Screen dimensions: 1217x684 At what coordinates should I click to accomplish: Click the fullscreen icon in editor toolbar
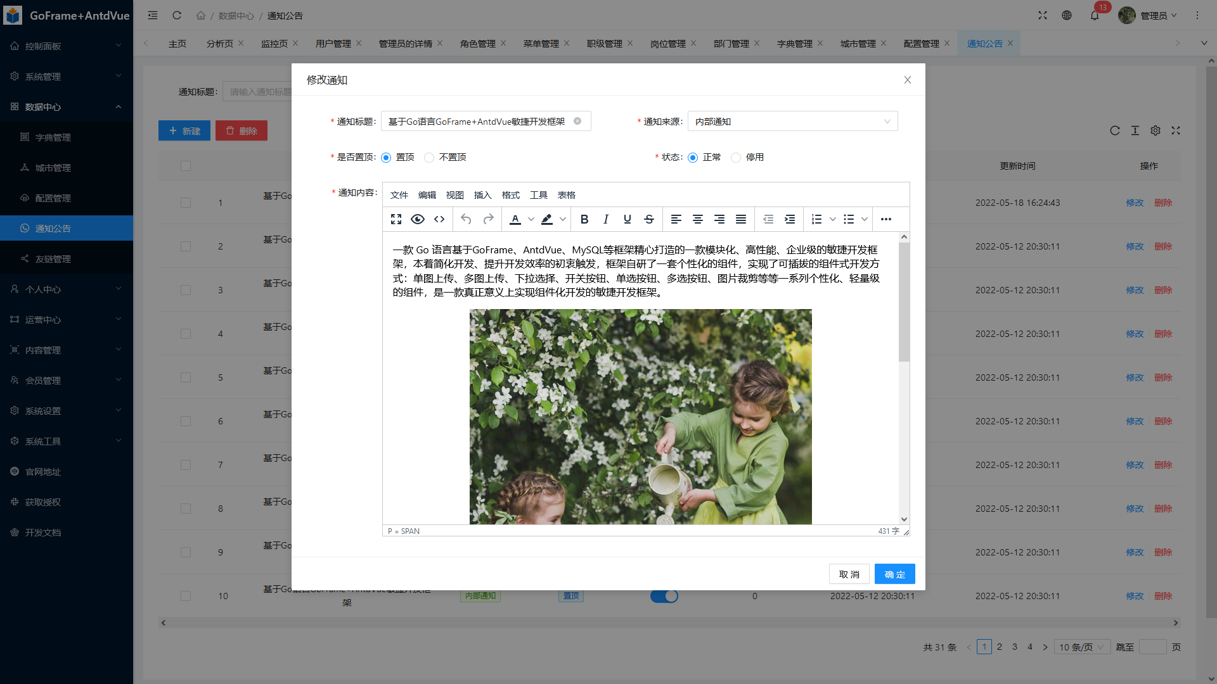[x=396, y=219]
